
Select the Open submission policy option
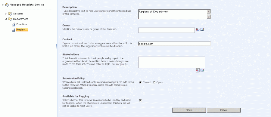click(154, 82)
